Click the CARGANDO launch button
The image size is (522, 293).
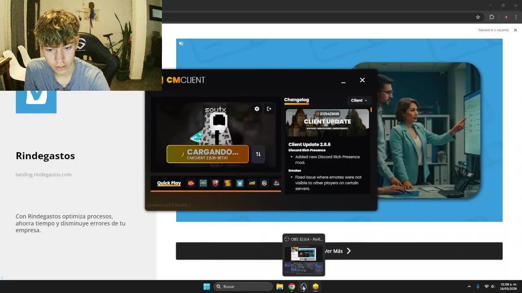point(208,154)
